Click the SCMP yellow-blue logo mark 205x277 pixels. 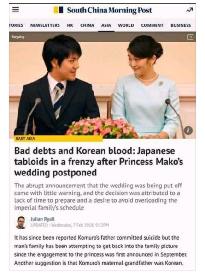point(59,10)
